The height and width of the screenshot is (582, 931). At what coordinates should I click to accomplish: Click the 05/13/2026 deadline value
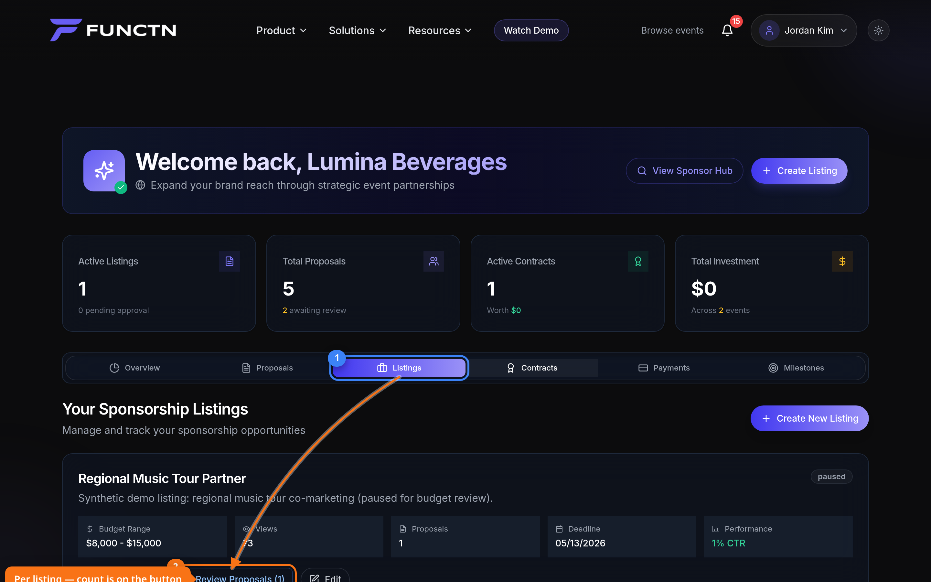pos(580,543)
